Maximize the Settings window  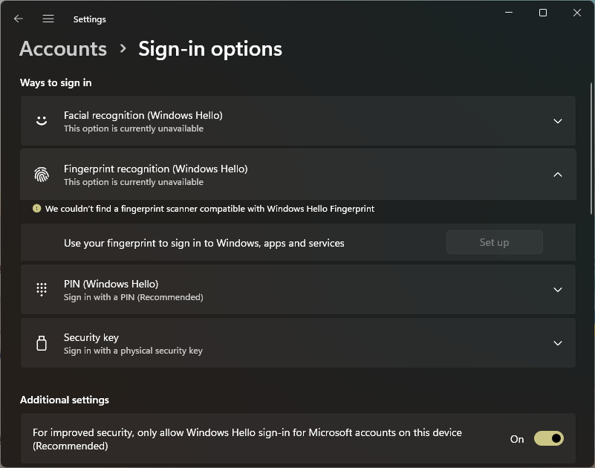543,13
